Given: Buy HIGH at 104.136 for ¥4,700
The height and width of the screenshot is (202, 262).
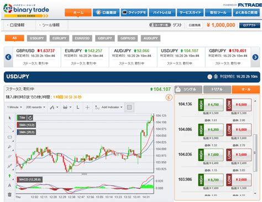Looking at the screenshot, I should click(x=211, y=105).
